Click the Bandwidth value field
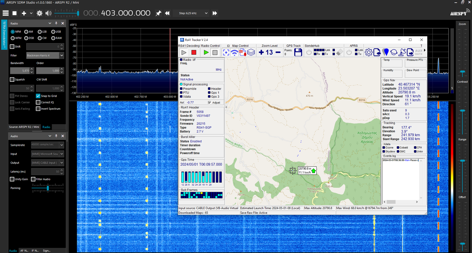Screen dimensions: 472x253 coord(22,71)
